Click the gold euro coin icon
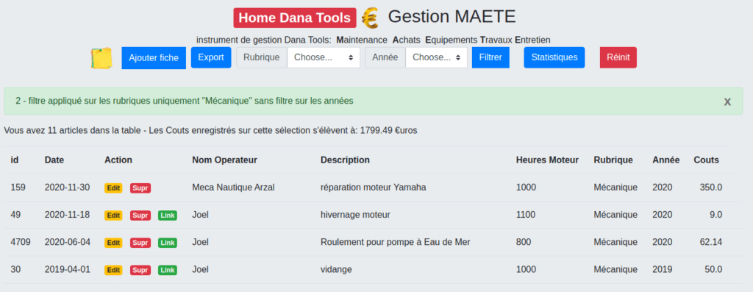 click(370, 18)
